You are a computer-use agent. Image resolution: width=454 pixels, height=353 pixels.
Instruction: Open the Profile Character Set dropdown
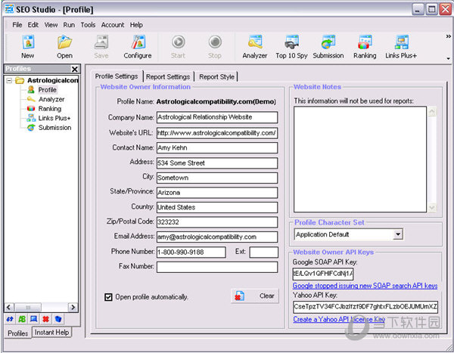(x=399, y=234)
